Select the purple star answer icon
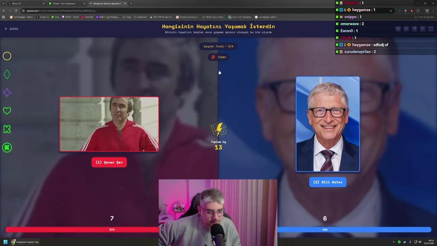The height and width of the screenshot is (246, 437). pos(7,93)
